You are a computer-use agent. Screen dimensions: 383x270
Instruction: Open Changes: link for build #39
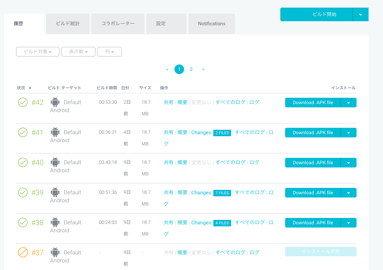201,193
